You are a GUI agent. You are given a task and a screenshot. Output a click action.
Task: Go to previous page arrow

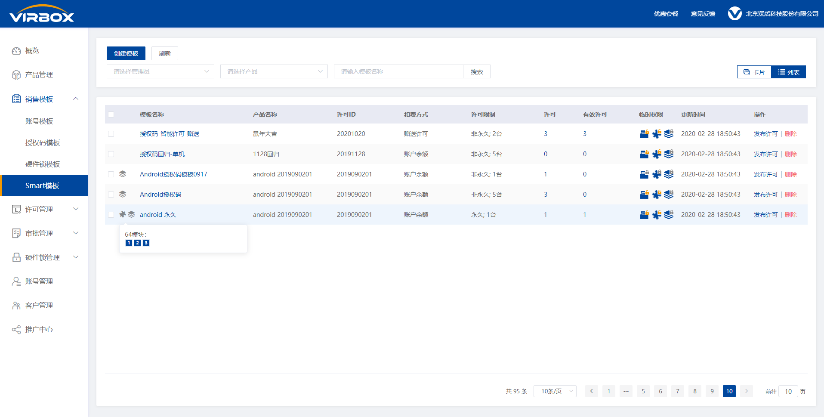(592, 391)
